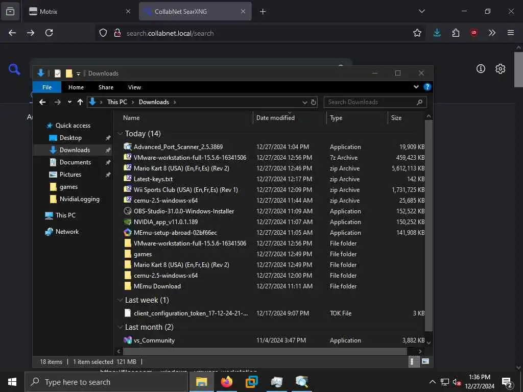Select MEmu Download folder
The height and width of the screenshot is (392, 523).
coord(274,286)
